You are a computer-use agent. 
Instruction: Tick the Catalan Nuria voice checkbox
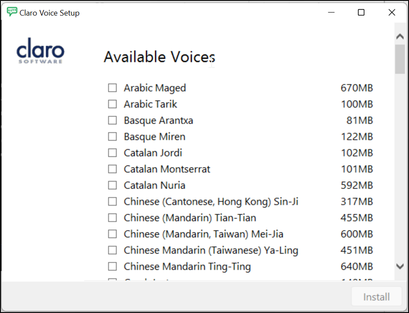click(113, 186)
